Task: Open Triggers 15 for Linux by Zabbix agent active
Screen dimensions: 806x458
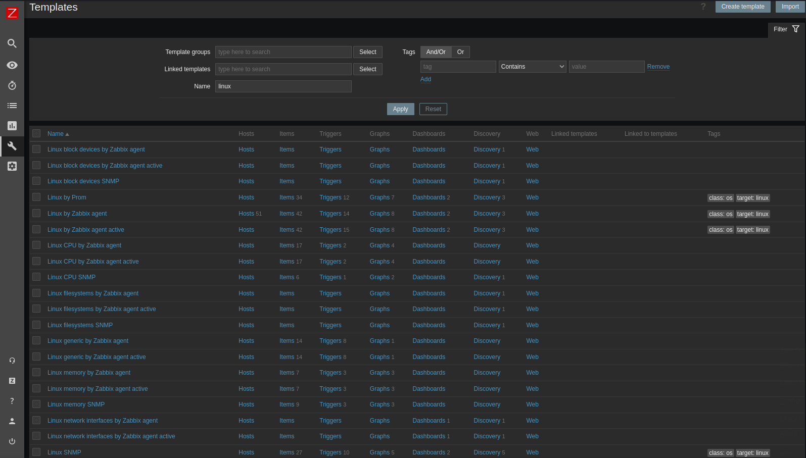Action: coord(334,230)
